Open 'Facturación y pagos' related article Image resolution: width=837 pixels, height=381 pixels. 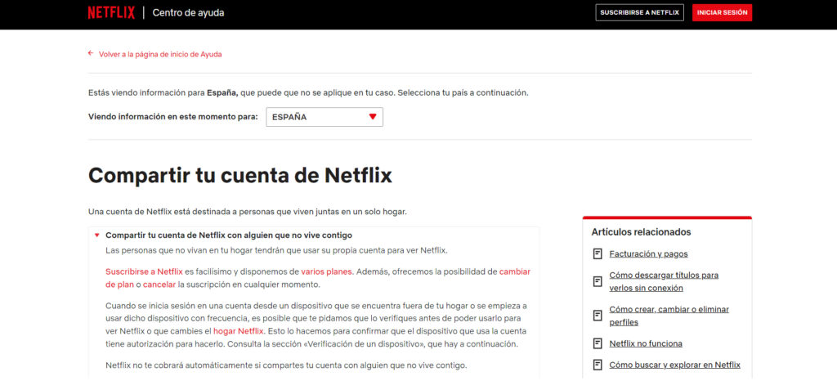(648, 254)
